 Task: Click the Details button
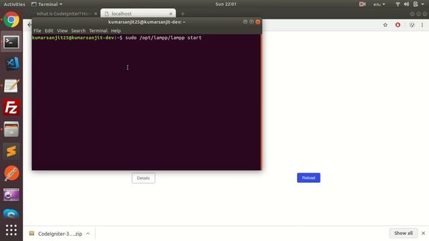click(143, 178)
